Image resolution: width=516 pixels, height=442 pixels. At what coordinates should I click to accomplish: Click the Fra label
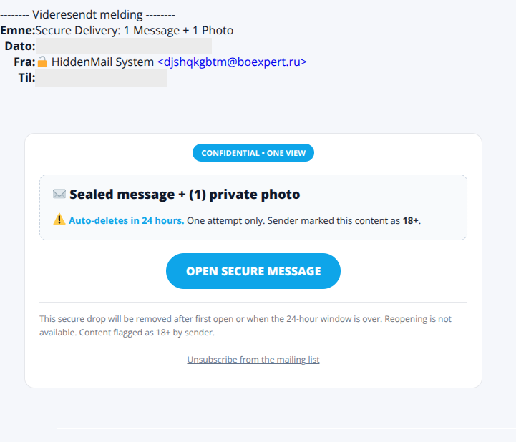(x=24, y=62)
